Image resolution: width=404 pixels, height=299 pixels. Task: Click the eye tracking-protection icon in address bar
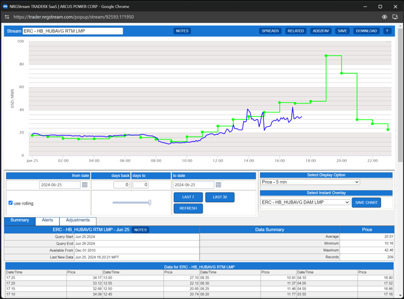[x=385, y=17]
